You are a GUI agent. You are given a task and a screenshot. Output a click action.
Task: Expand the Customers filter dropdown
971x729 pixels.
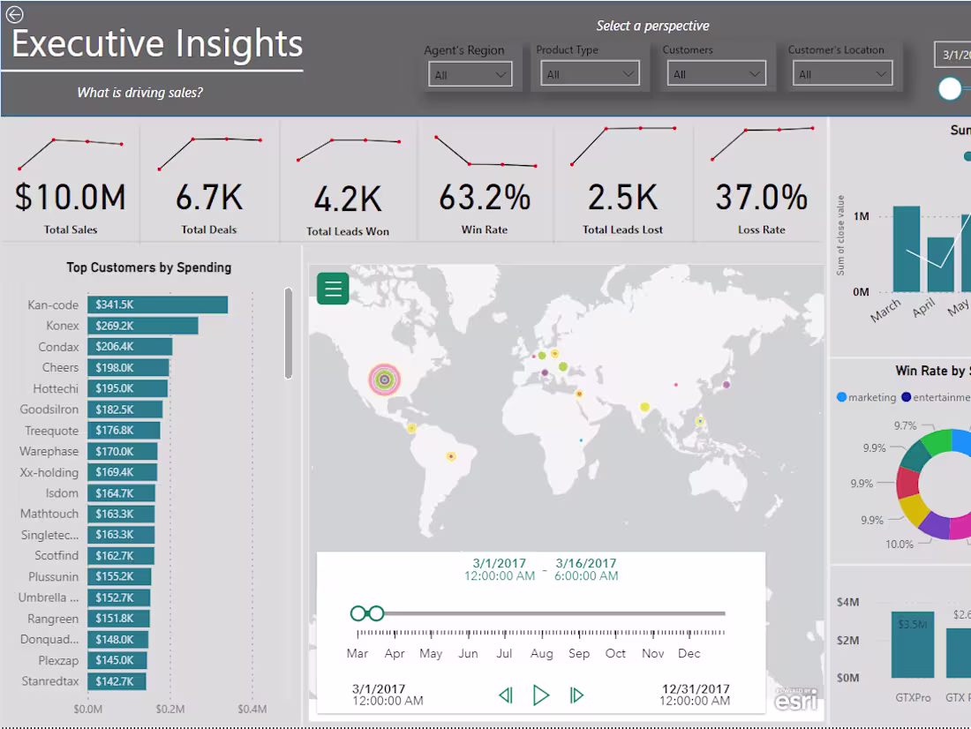click(x=756, y=71)
